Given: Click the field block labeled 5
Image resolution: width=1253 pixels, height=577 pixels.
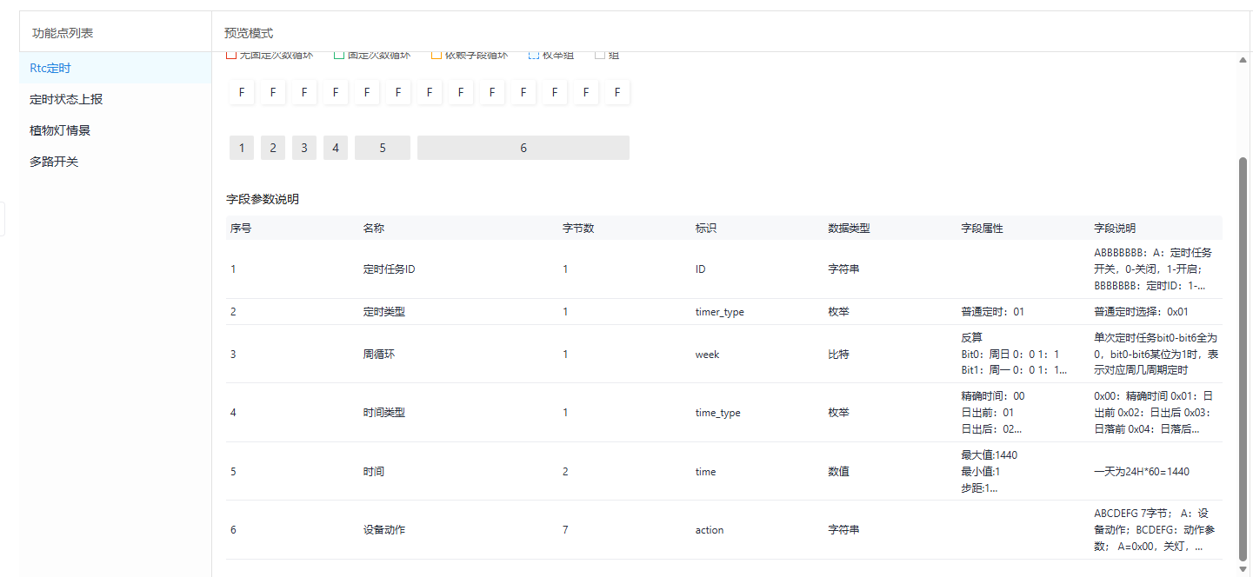Looking at the screenshot, I should [383, 148].
